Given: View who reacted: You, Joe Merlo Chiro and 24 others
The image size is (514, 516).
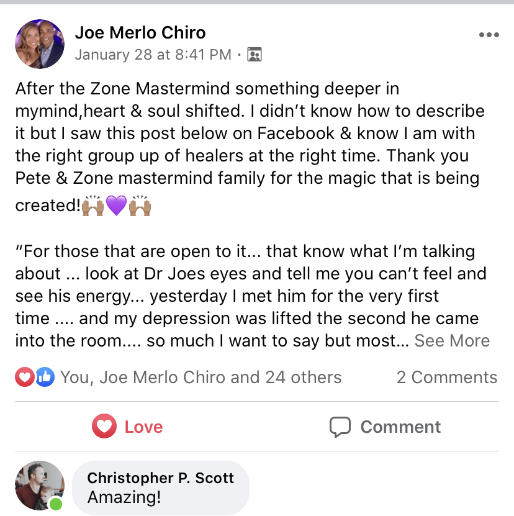Looking at the screenshot, I should (x=201, y=377).
